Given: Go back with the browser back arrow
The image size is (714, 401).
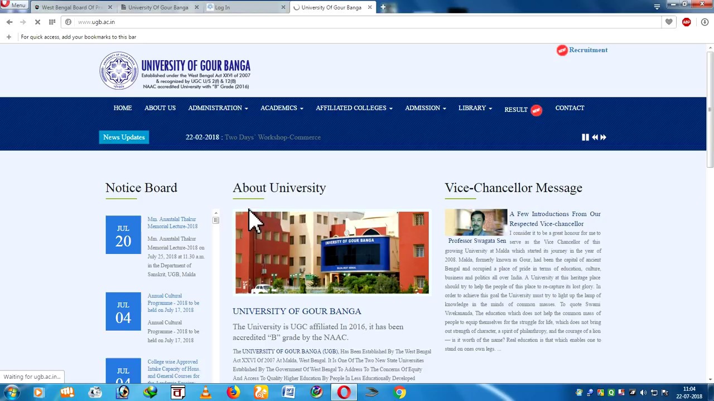Looking at the screenshot, I should coord(9,22).
